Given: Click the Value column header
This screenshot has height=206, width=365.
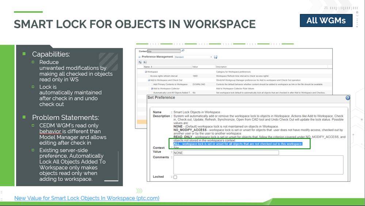Looking at the screenshot, I should [203, 67].
